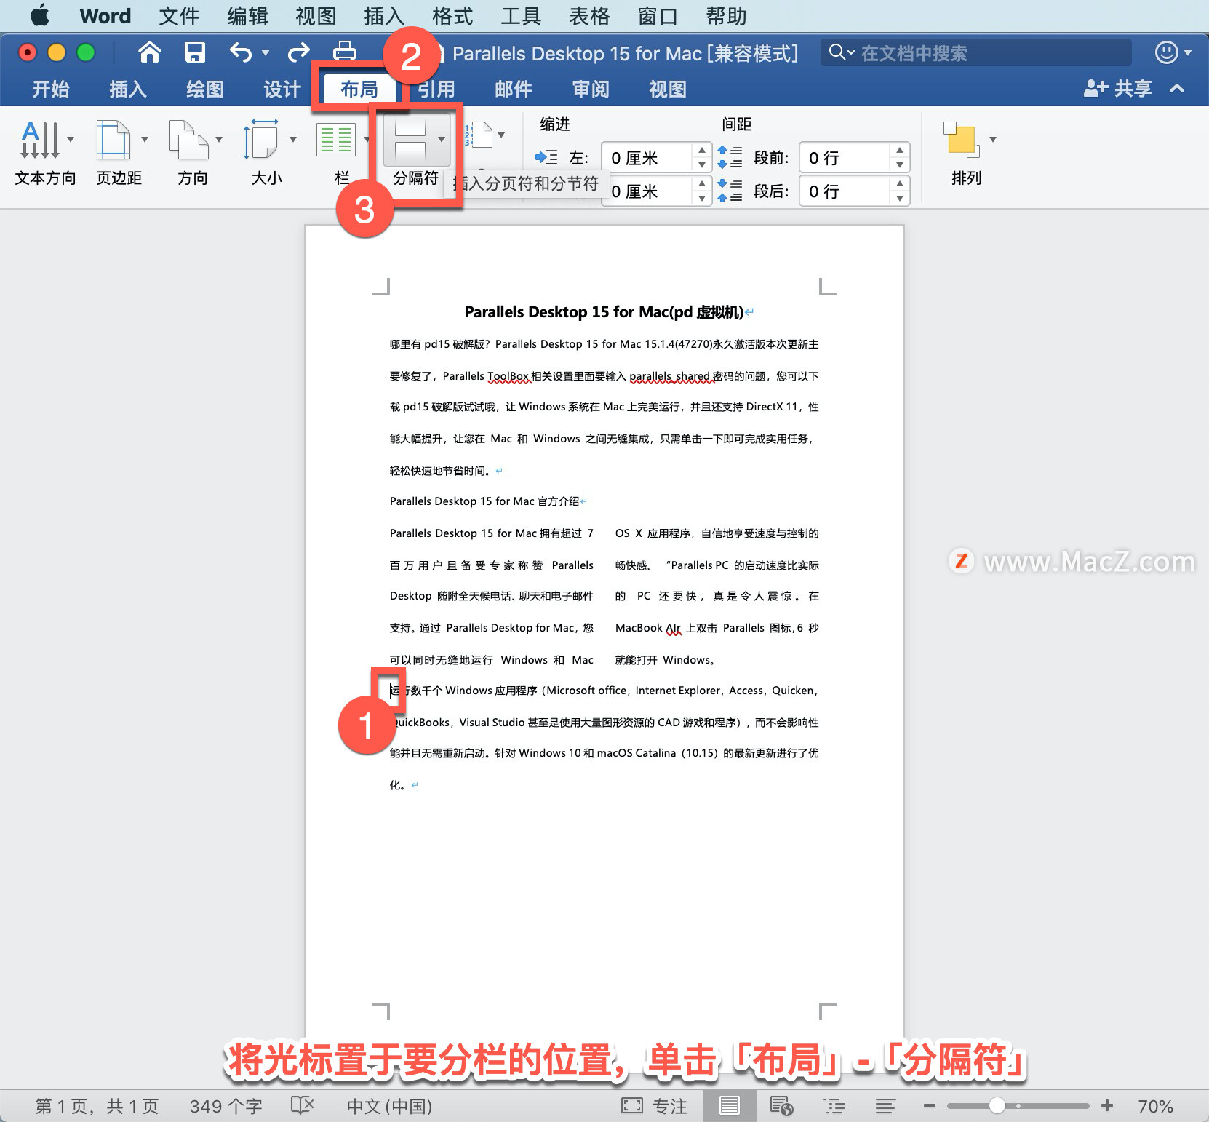Switch to Web Layout view icon

[x=781, y=1106]
